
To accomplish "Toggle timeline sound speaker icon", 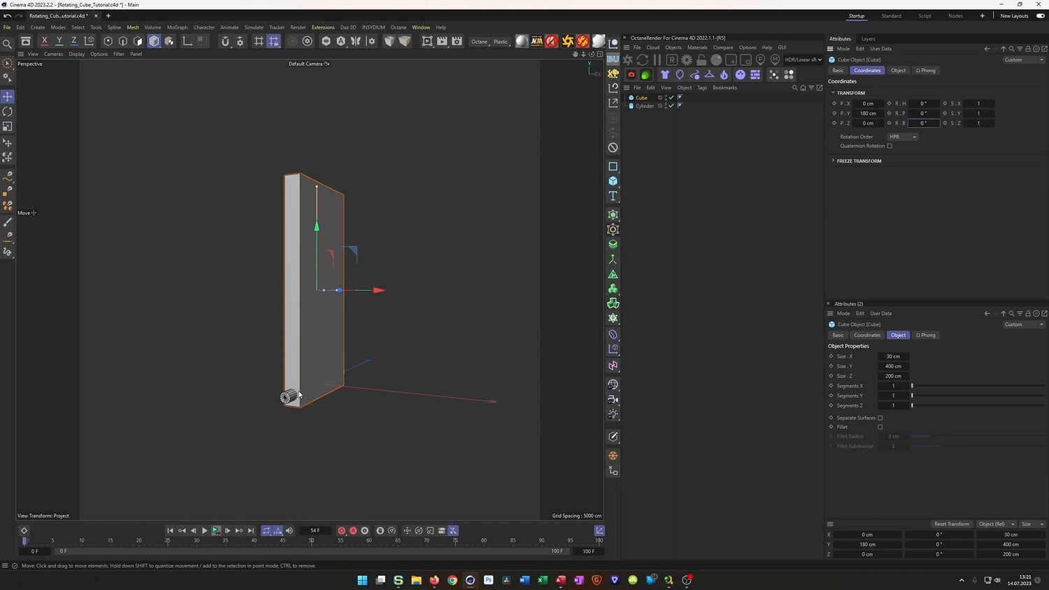I will pyautogui.click(x=290, y=531).
